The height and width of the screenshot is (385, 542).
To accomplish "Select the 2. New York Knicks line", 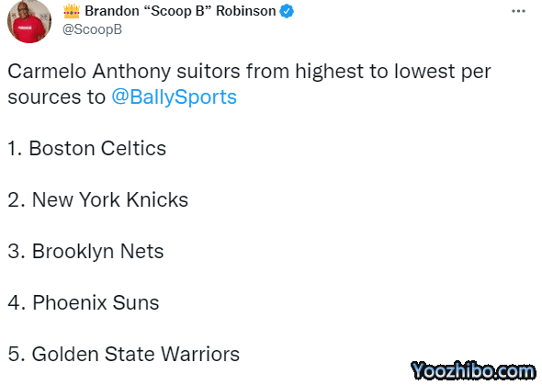I will click(x=97, y=199).
